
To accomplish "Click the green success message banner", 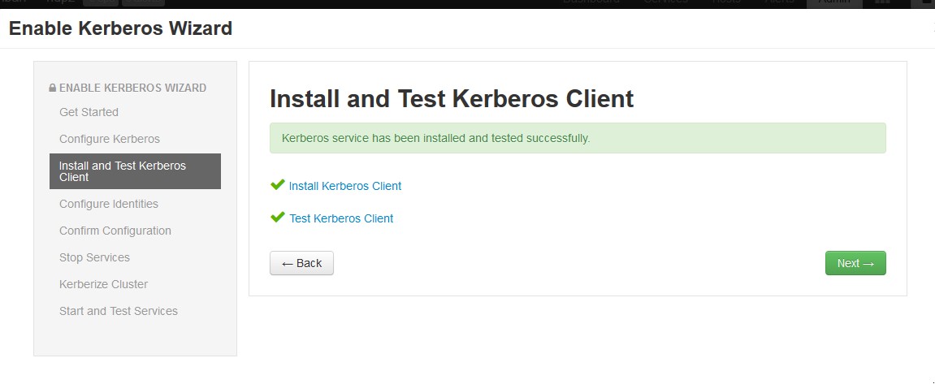I will (x=578, y=138).
